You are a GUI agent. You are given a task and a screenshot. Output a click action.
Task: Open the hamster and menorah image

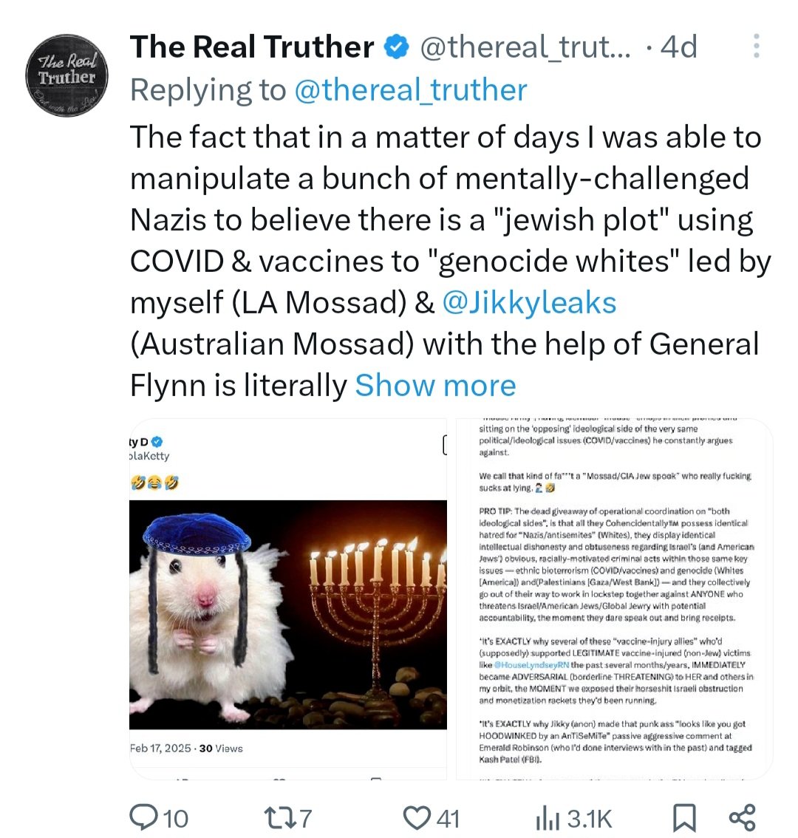point(288,615)
